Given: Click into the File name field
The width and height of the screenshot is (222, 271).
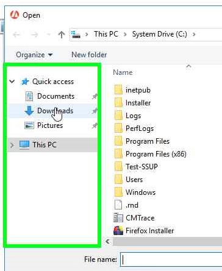Looking at the screenshot, I should pyautogui.click(x=171, y=259).
